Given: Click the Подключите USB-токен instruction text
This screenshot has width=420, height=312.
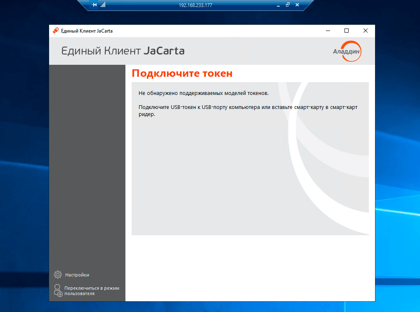Looking at the screenshot, I should [x=248, y=111].
